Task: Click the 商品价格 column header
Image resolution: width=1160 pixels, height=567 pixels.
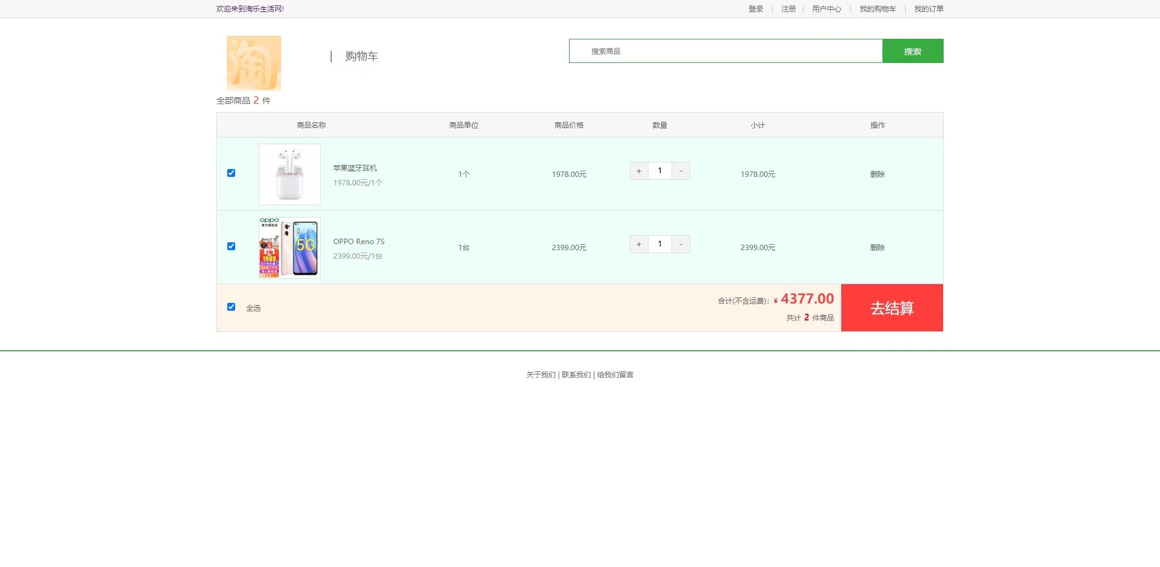Action: (569, 125)
